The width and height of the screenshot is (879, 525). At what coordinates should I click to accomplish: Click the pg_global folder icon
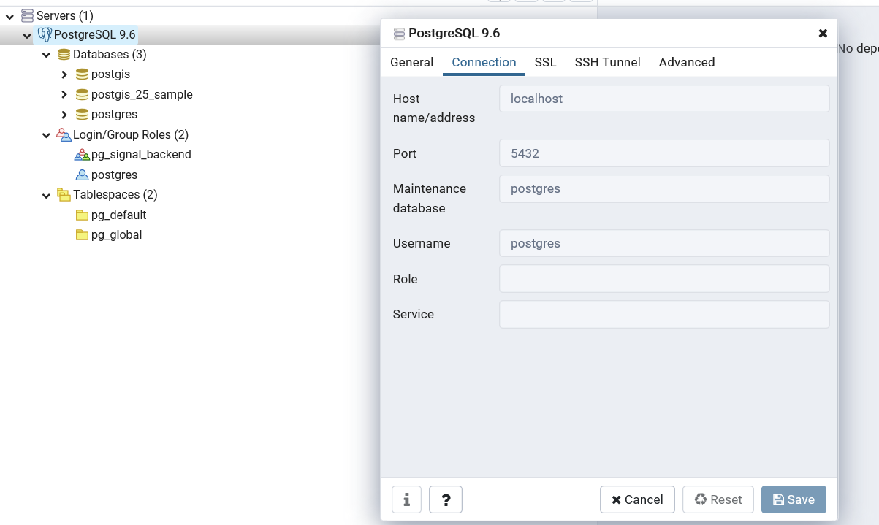point(83,235)
